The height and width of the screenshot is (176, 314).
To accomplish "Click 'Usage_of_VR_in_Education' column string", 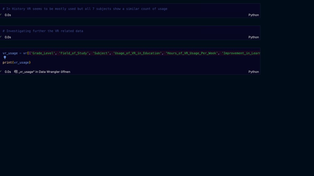I will pos(137,53).
